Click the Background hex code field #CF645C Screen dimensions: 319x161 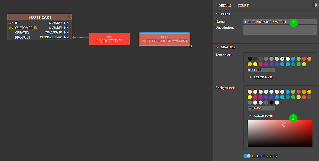pyautogui.click(x=261, y=108)
